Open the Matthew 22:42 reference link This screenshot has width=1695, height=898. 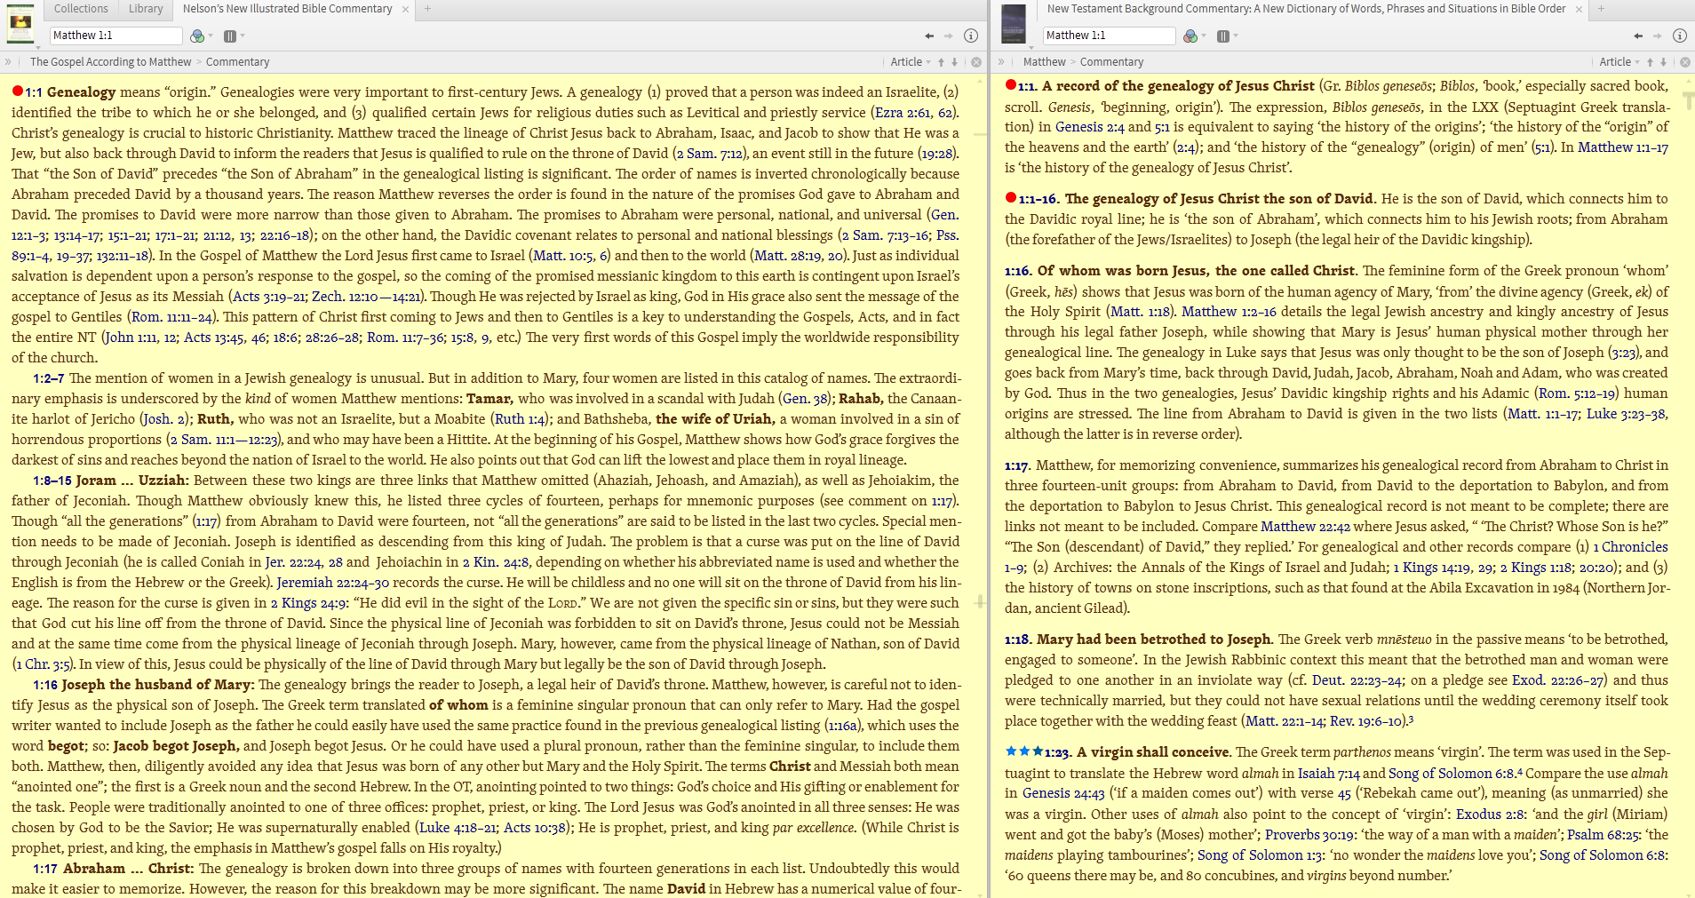tap(1306, 527)
